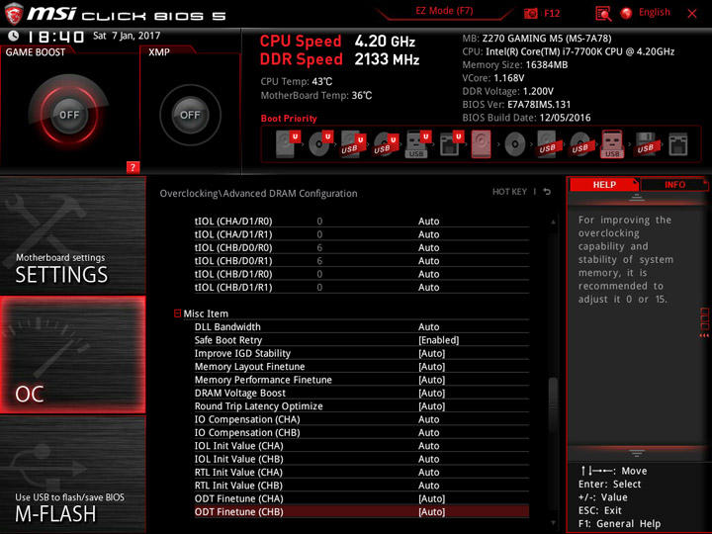Switch to EZ Mode (F7)
The width and height of the screenshot is (712, 534).
tap(444, 11)
